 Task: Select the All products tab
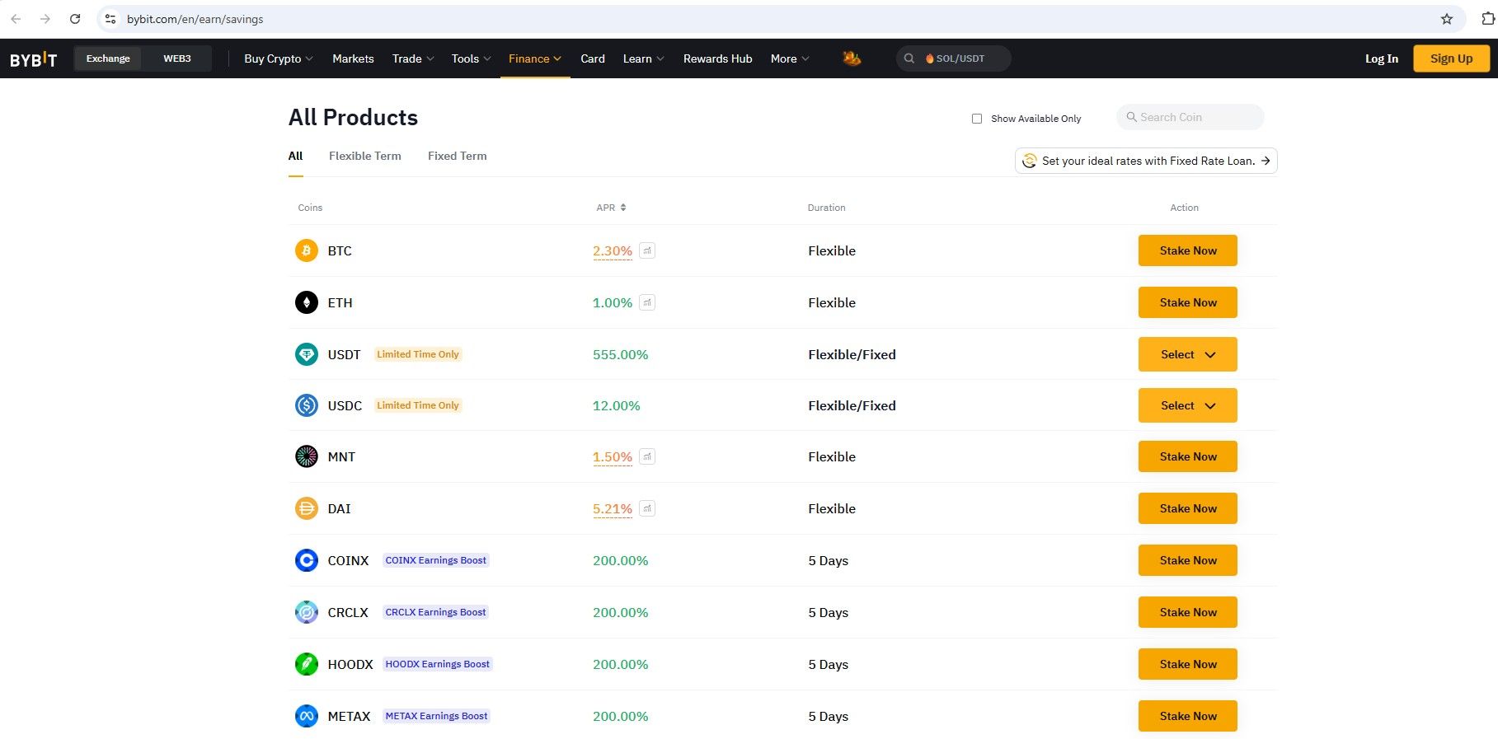click(x=295, y=156)
